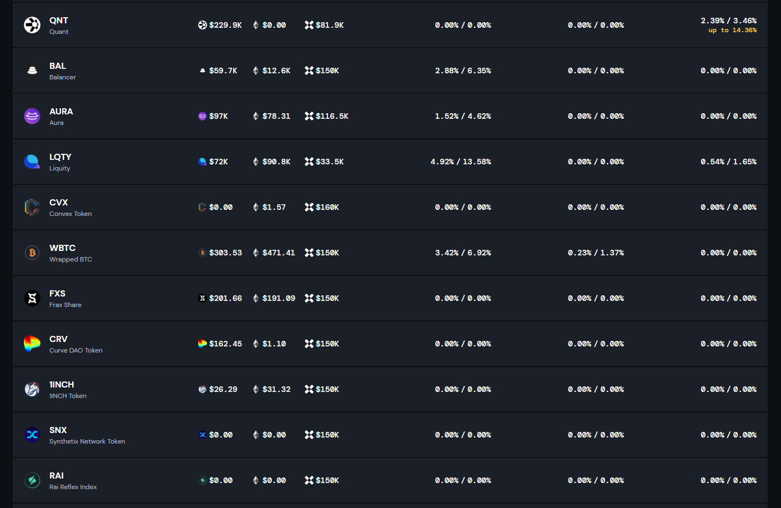Click the cross icon beside $116.5K
The image size is (781, 508).
tap(309, 116)
